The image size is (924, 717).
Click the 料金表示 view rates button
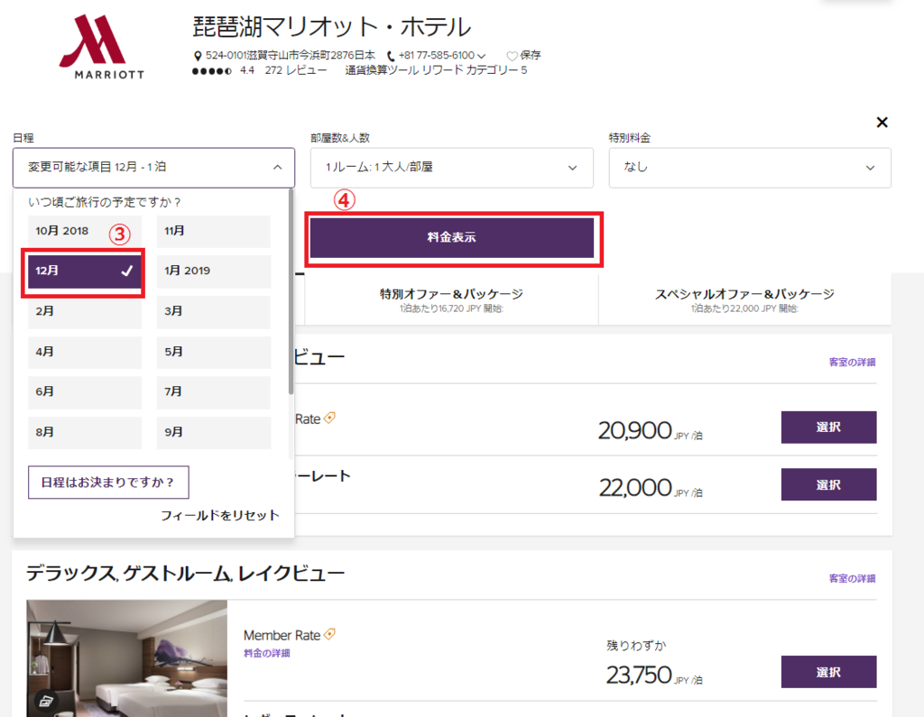point(452,237)
